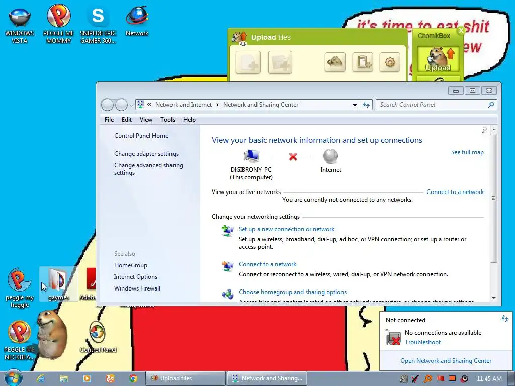The width and height of the screenshot is (515, 386).
Task: Open Internet Options under See also
Action: point(136,277)
